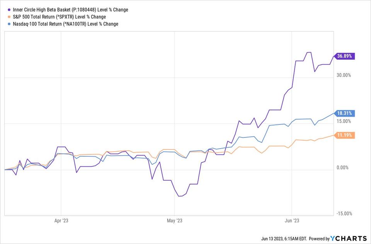Viewport: 371px width, 244px height.
Task: Click purple line's peak in early June
Action: (309, 52)
